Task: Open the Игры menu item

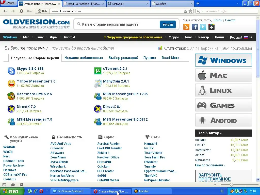Action: coord(54,37)
